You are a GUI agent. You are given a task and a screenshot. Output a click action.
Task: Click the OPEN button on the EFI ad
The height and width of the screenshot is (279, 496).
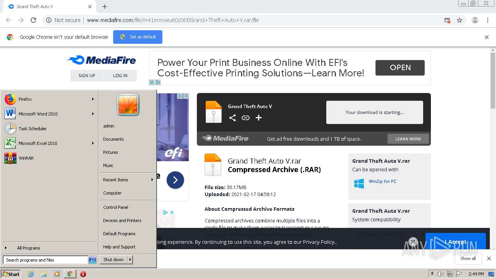(400, 68)
